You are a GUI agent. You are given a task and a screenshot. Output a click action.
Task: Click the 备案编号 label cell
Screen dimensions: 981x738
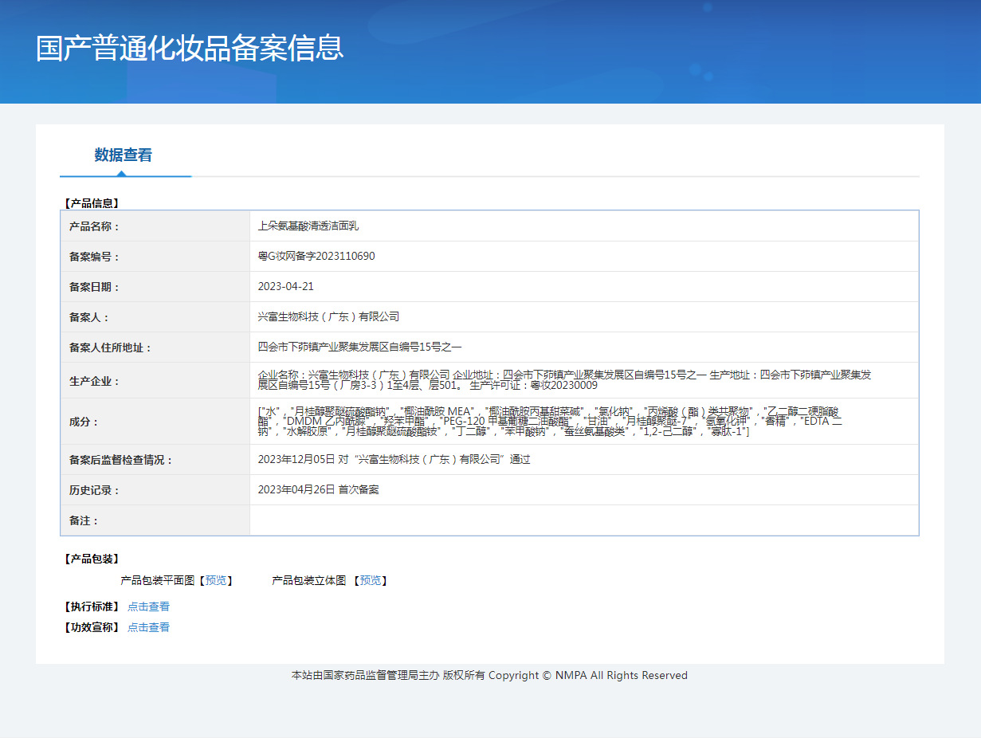tap(155, 257)
